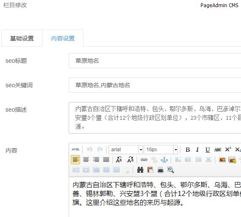Redo the last edit in the content editor
Image resolution: width=241 pixels, height=217 pixels.
(100, 150)
